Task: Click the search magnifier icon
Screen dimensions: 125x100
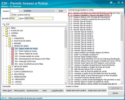Action: 4,24
